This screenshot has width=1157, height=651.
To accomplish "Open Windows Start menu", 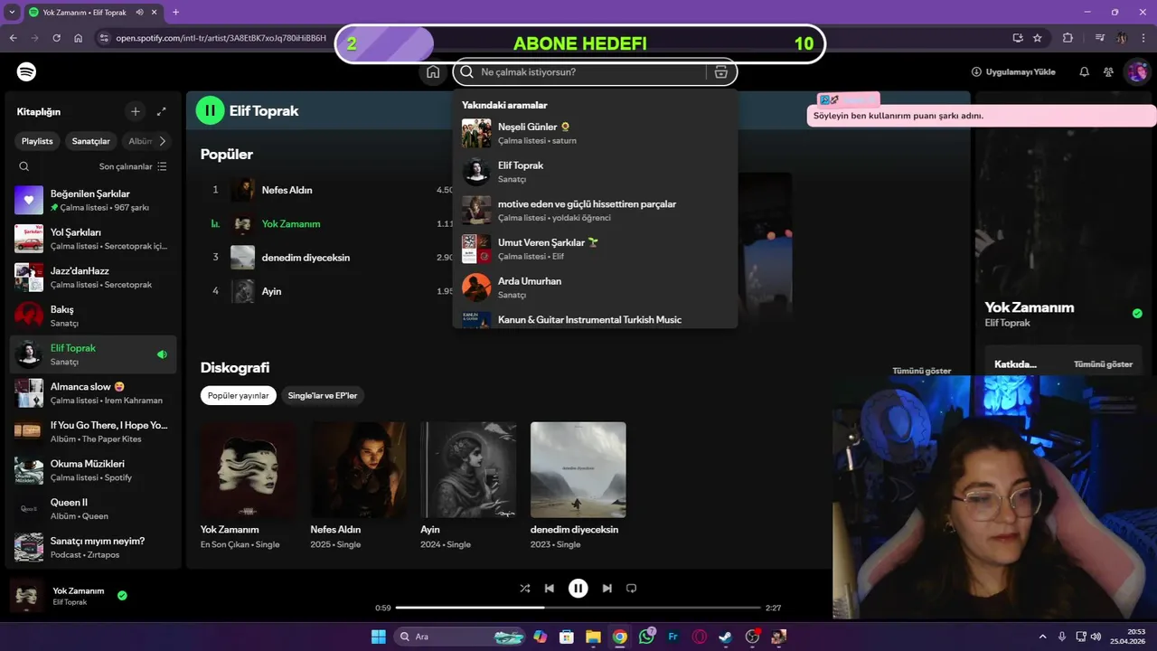I will click(379, 637).
